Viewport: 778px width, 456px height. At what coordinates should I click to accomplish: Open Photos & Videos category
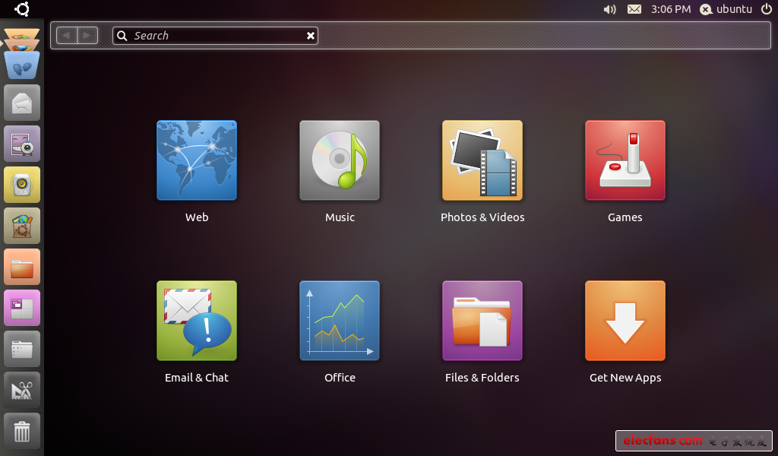482,160
